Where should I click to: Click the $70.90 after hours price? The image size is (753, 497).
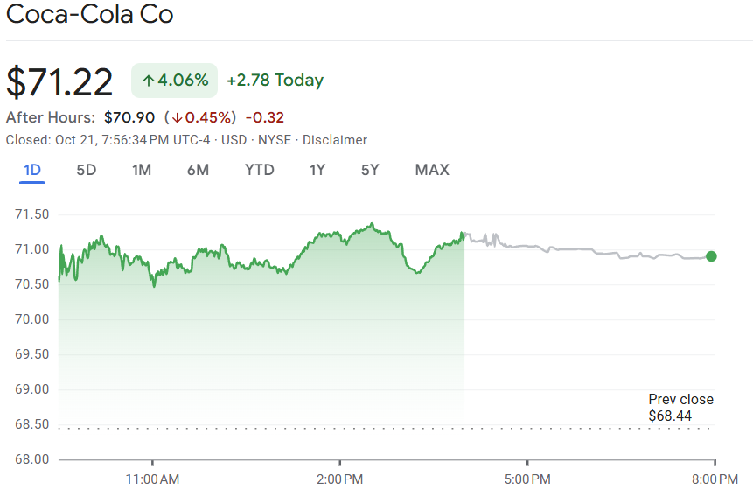coord(129,117)
